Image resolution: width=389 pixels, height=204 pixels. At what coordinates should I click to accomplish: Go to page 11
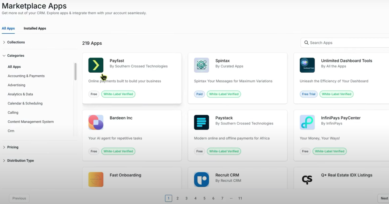coord(240,198)
